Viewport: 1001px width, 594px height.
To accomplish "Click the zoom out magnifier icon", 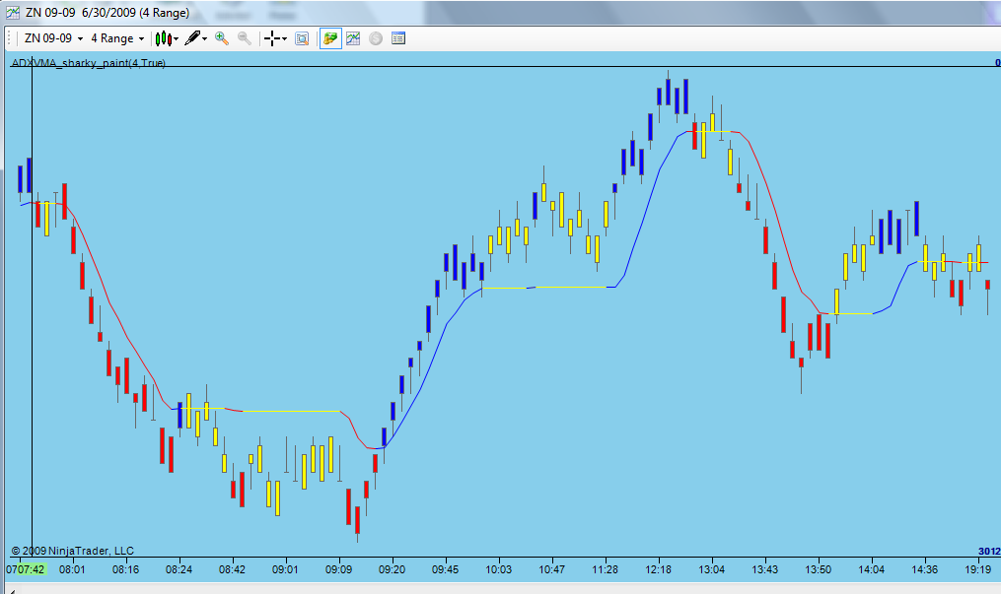I will (244, 38).
